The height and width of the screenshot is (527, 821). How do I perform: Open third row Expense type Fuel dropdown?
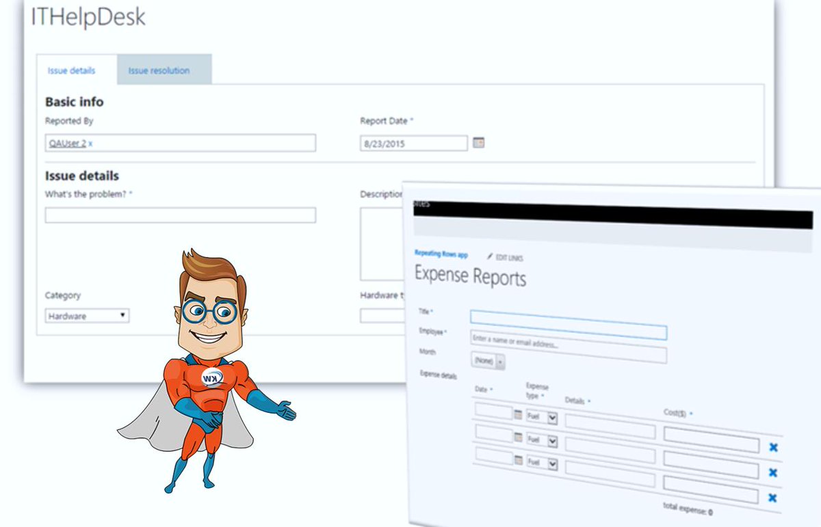click(542, 463)
